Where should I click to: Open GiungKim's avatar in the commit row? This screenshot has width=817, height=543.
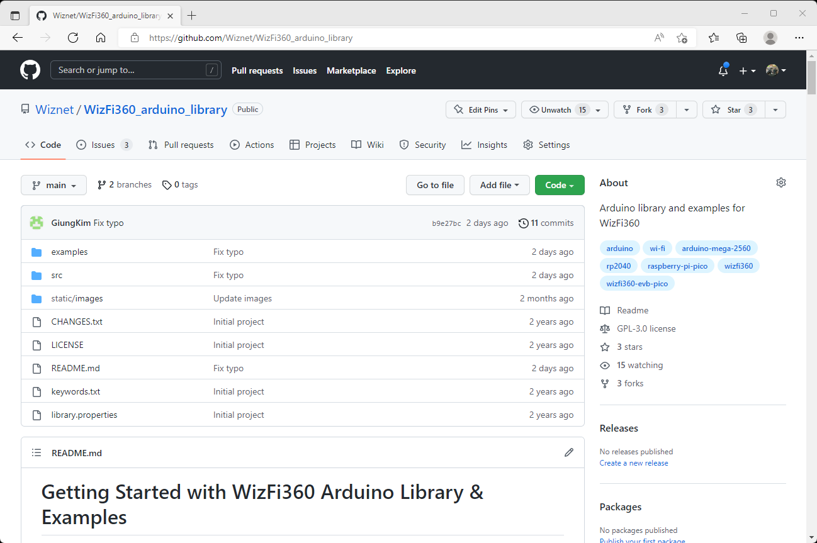(37, 223)
